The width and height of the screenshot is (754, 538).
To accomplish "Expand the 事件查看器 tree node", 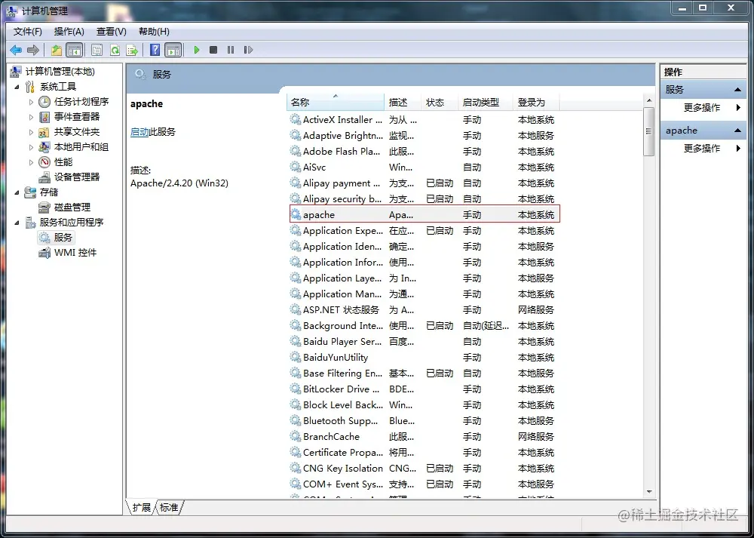I will (x=31, y=117).
